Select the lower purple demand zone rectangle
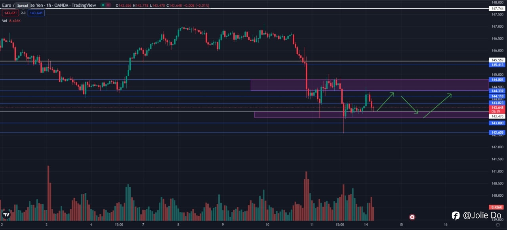 click(x=372, y=115)
